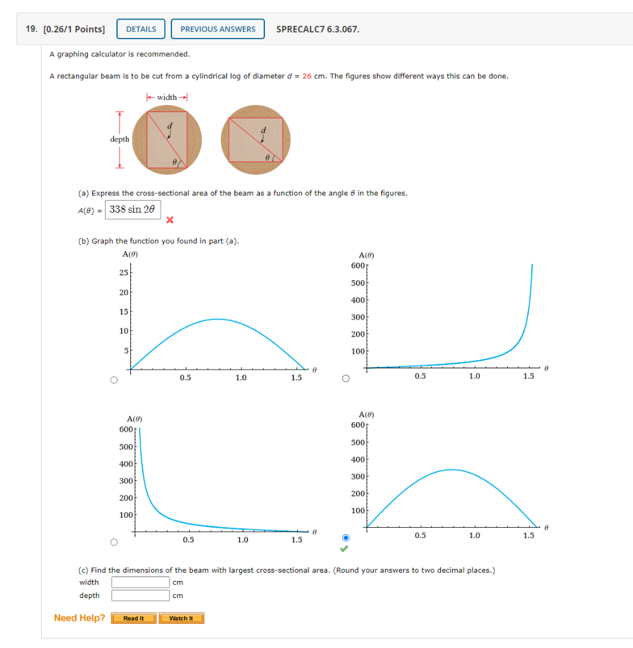The image size is (633, 648).
Task: Click the depth answer input field
Action: 140,595
